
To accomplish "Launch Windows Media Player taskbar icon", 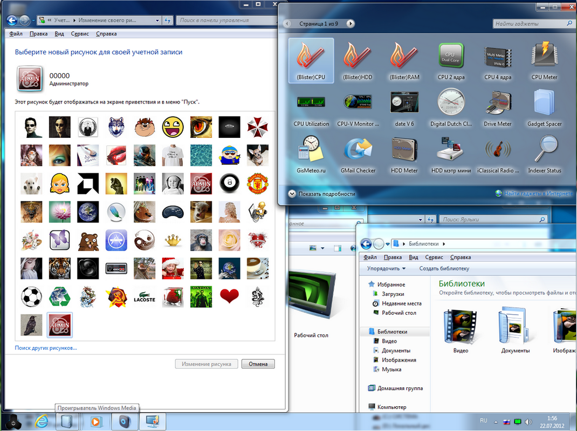I will pyautogui.click(x=95, y=421).
